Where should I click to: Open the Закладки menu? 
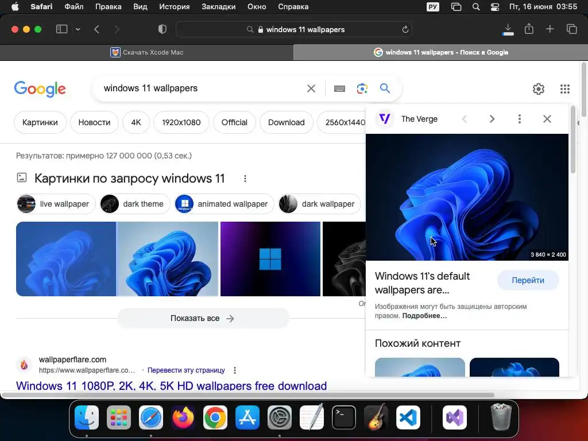pyautogui.click(x=219, y=7)
